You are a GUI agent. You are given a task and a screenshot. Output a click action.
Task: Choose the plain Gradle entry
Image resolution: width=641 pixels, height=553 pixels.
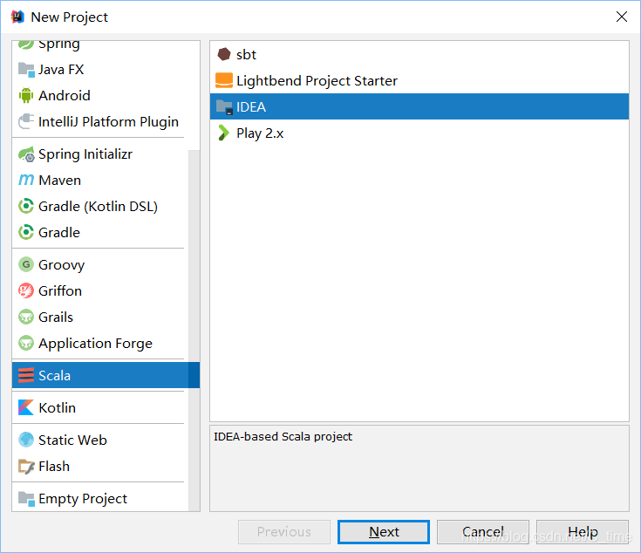(59, 233)
